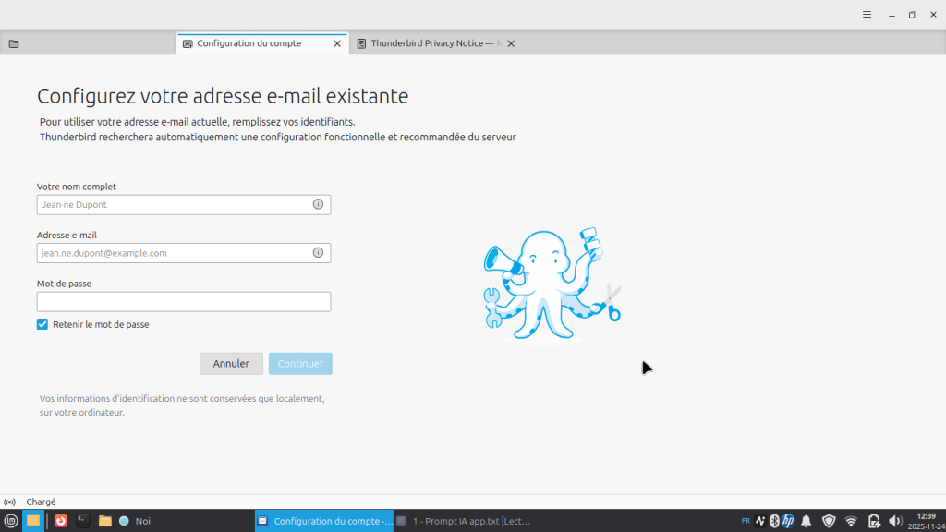This screenshot has width=946, height=532.
Task: Open the Wi-Fi network tray icon
Action: [851, 521]
